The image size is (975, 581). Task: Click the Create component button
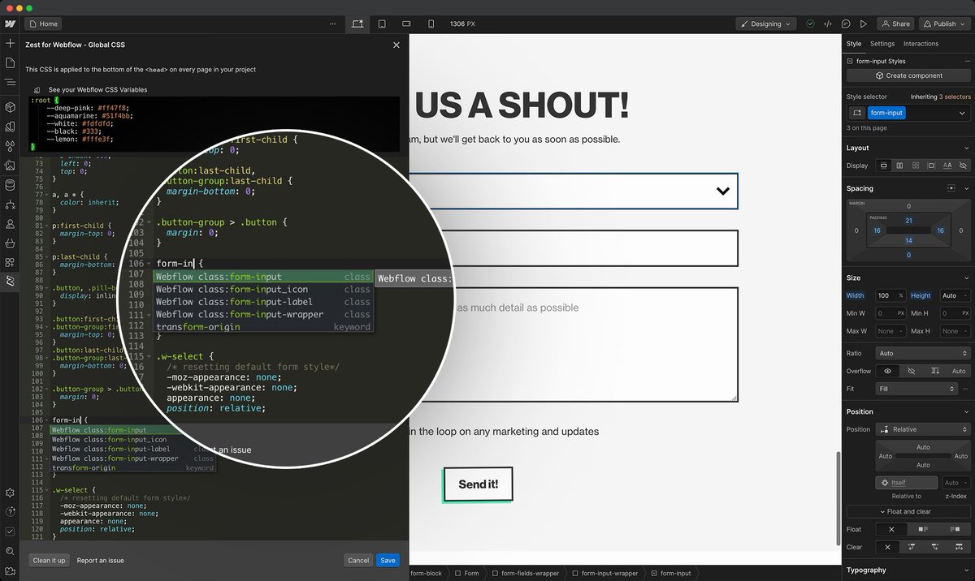pyautogui.click(x=908, y=75)
